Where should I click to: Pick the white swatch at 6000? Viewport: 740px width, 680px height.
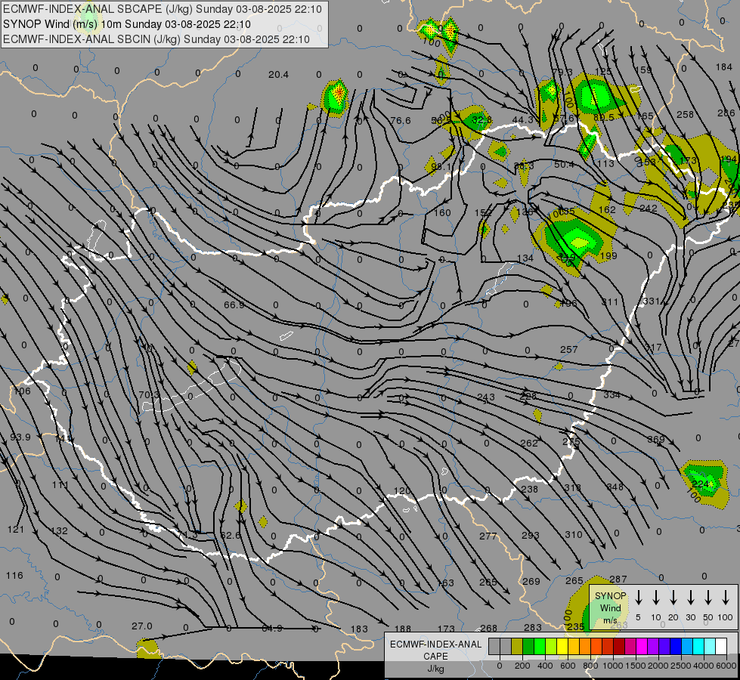(721, 647)
